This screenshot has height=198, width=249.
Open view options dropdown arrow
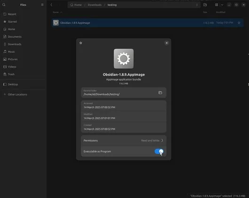[x=222, y=5]
